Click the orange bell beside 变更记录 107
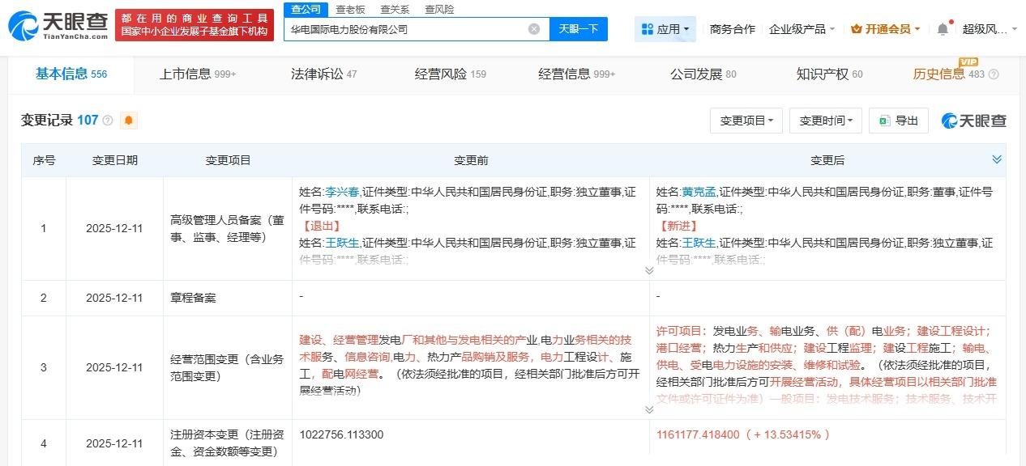Viewport: 1026px width, 466px height. pos(130,120)
